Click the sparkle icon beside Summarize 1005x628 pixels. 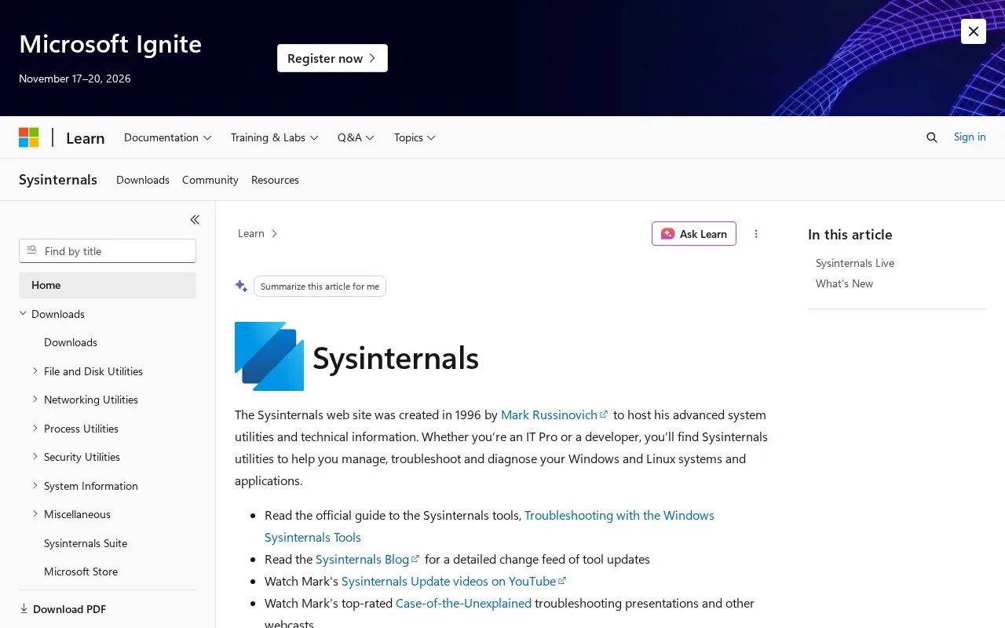click(241, 286)
